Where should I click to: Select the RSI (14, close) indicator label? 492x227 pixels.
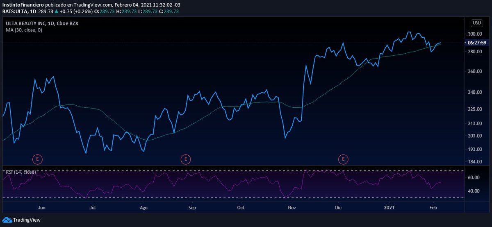point(20,172)
